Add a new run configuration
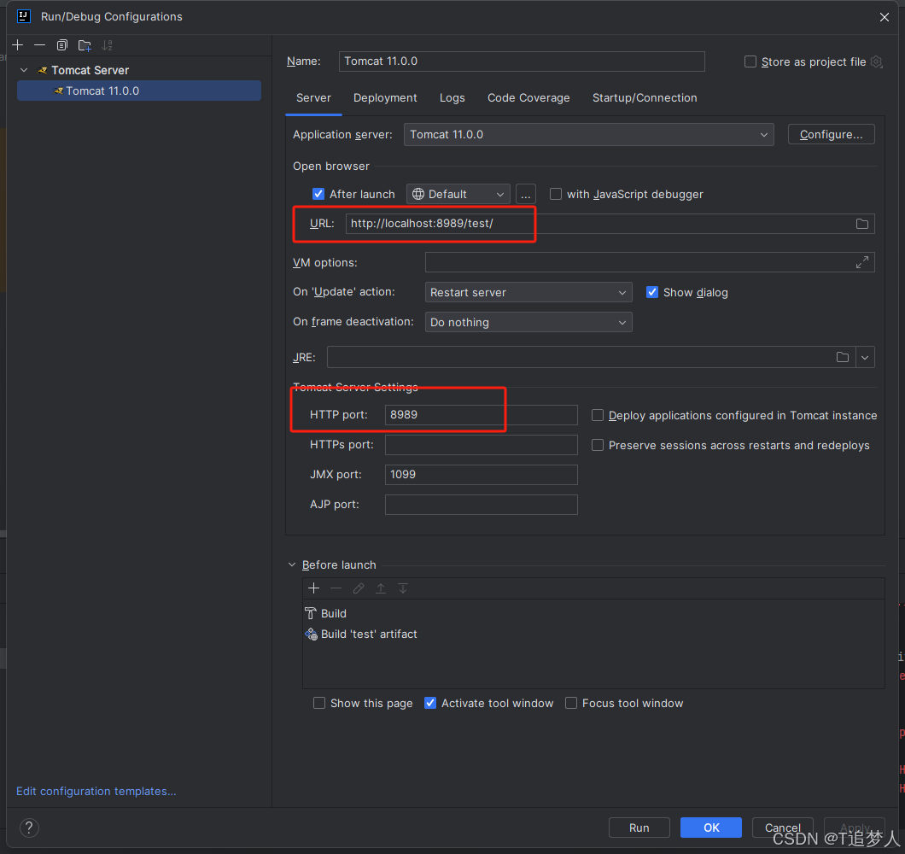This screenshot has width=905, height=854. pos(18,45)
